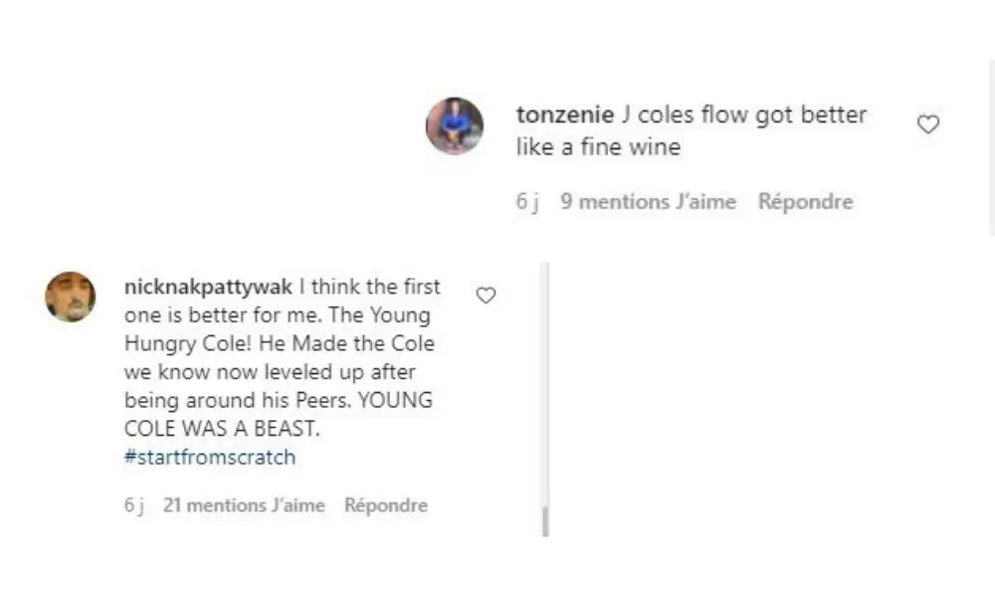The width and height of the screenshot is (995, 597).
Task: Click Répondre under tonzenie's comment
Action: [805, 202]
